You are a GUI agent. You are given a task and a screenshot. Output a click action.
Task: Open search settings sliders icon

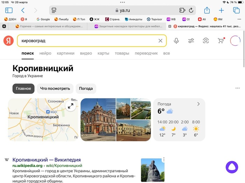191,41
